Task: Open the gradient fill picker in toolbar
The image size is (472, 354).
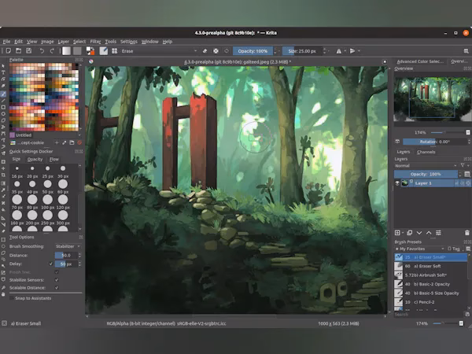Action: click(67, 51)
